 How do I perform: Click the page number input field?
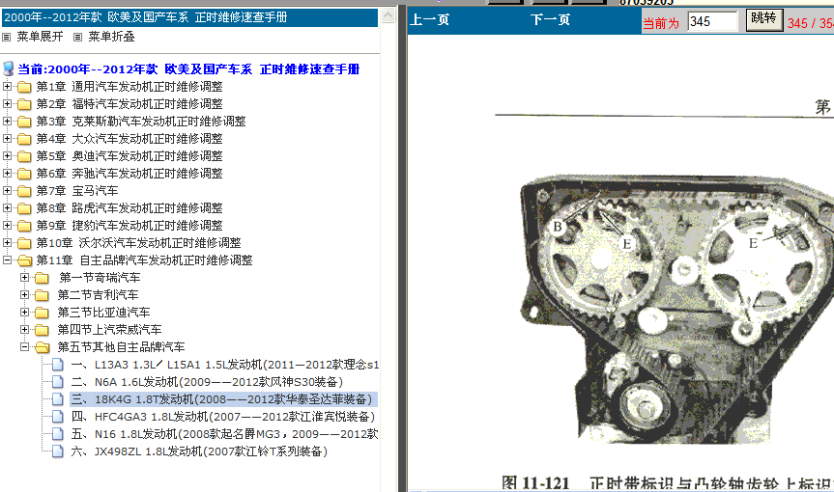coord(712,22)
